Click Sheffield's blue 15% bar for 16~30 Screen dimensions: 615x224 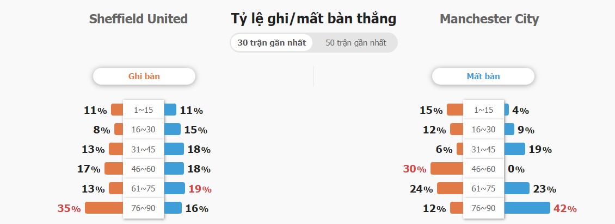point(172,130)
